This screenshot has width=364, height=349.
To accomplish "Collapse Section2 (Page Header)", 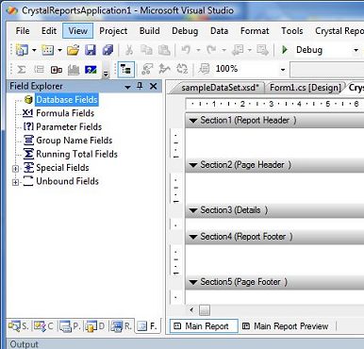I will [x=193, y=165].
